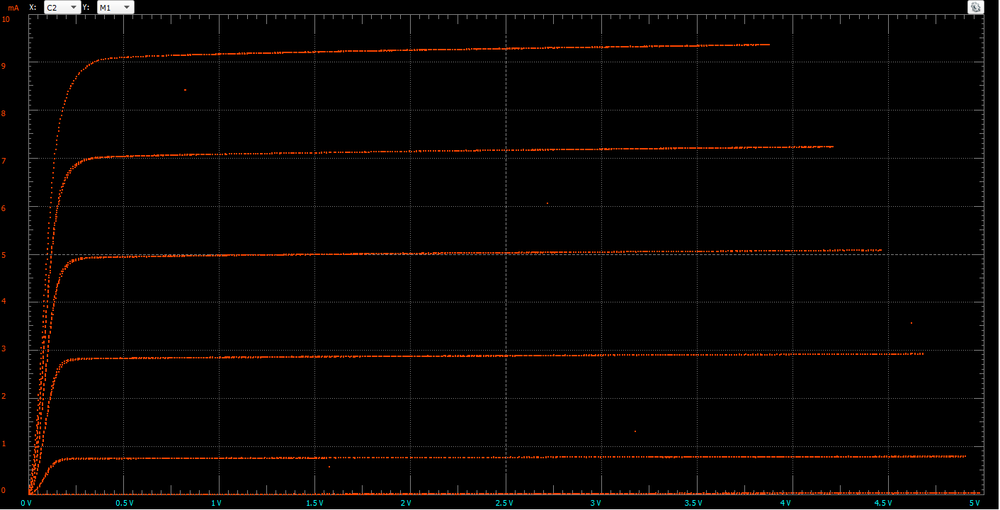The width and height of the screenshot is (1000, 510).
Task: Click the right end of the lowest plateau curve
Action: [965, 456]
